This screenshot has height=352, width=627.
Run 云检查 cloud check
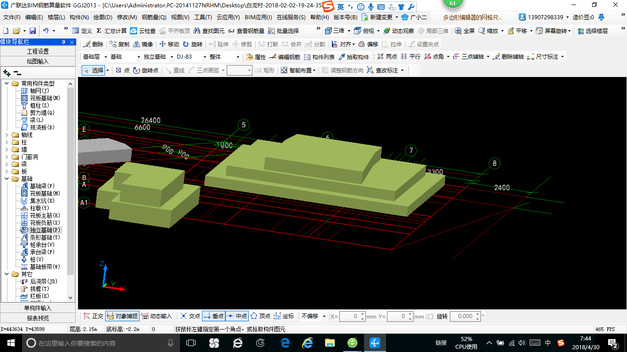point(143,31)
